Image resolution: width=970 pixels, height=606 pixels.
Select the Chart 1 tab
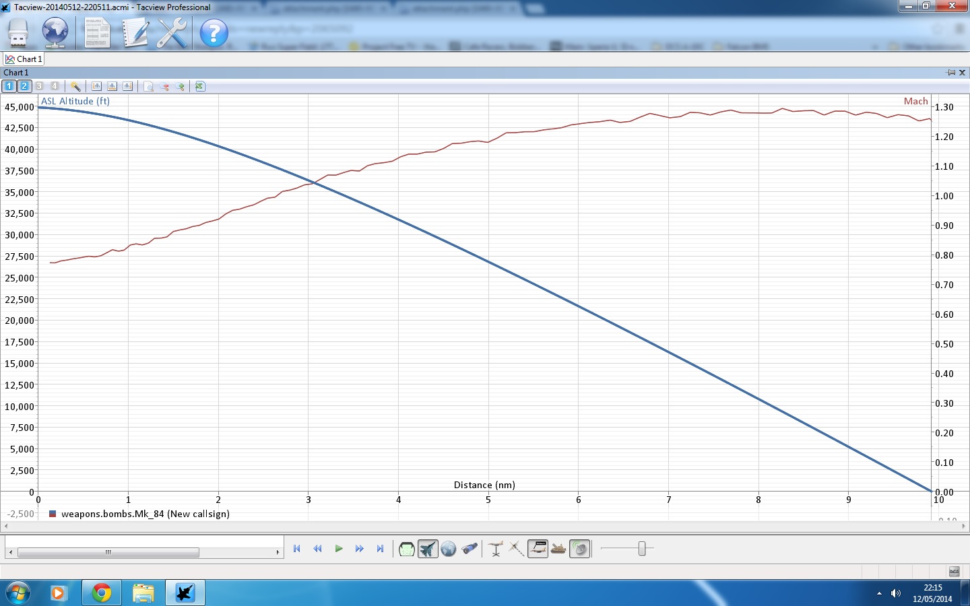click(24, 59)
